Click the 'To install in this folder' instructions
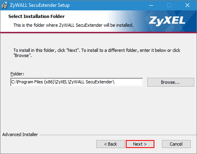The height and width of the screenshot is (154, 197). [x=97, y=53]
